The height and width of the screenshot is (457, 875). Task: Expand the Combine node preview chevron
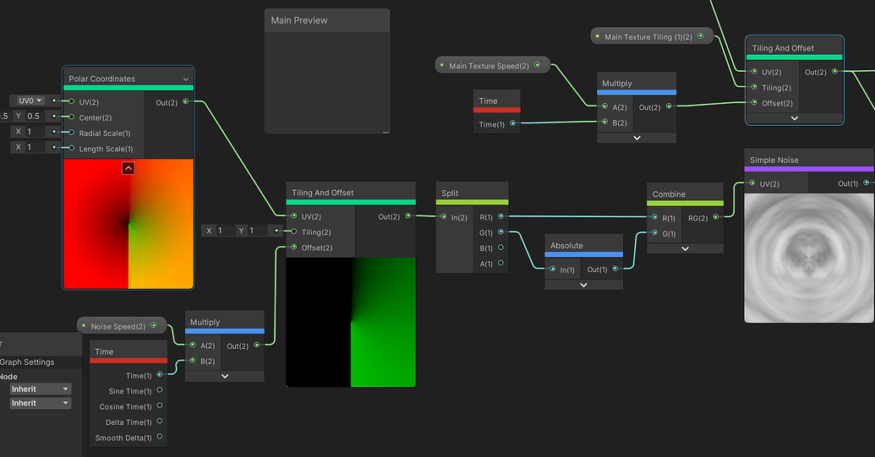click(685, 249)
